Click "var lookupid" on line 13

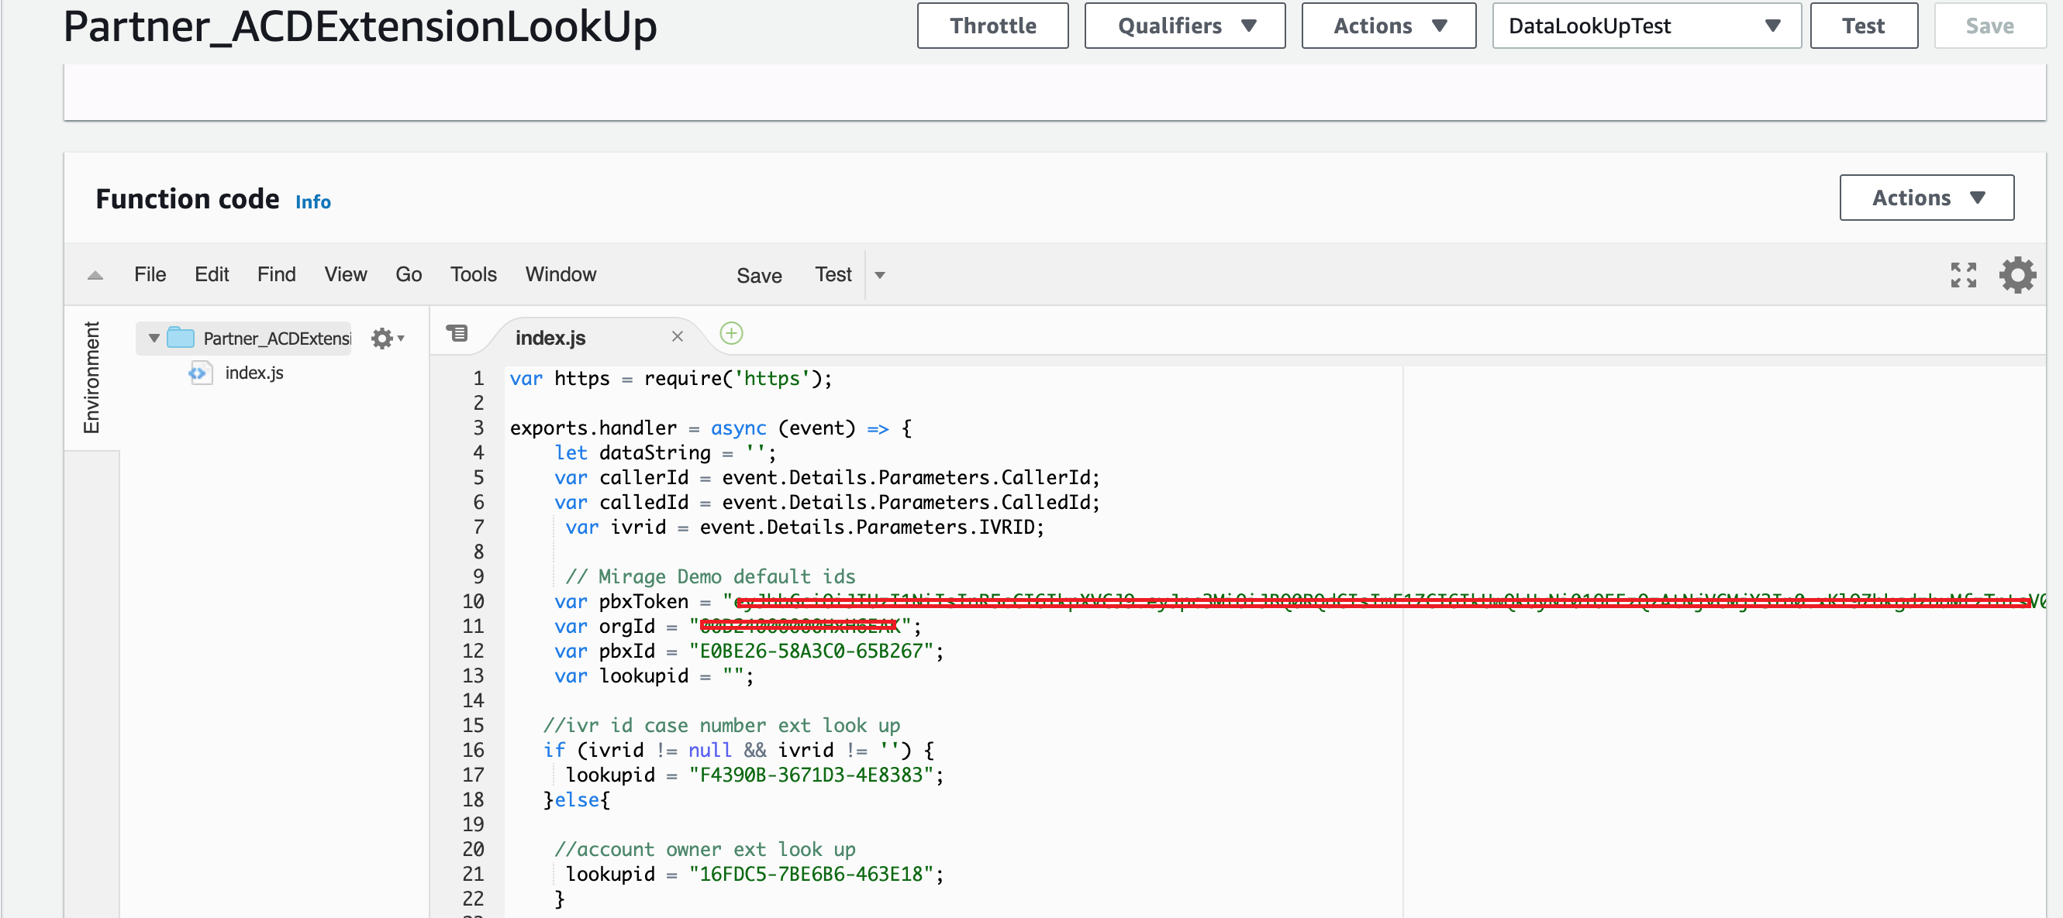coord(622,676)
